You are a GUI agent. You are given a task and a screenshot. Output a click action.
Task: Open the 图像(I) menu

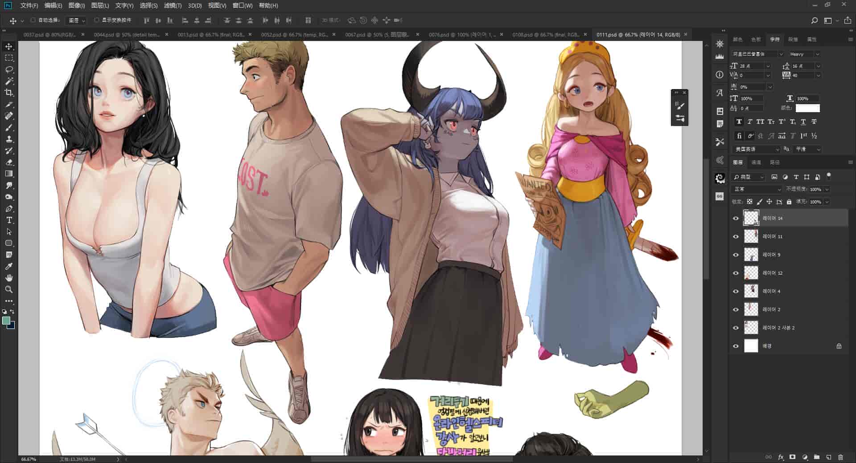click(77, 5)
